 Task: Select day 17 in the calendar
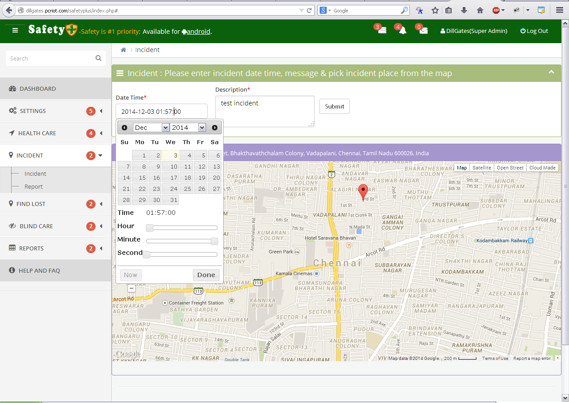pos(170,177)
